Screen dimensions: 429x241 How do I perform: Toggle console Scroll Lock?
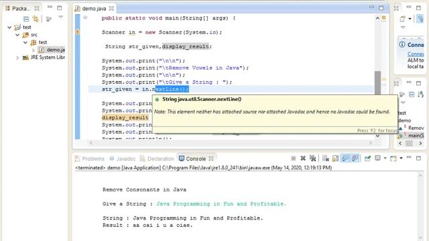pos(335,158)
